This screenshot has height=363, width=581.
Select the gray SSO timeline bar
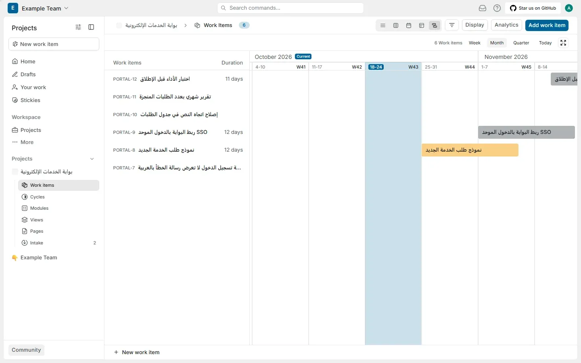point(527,132)
